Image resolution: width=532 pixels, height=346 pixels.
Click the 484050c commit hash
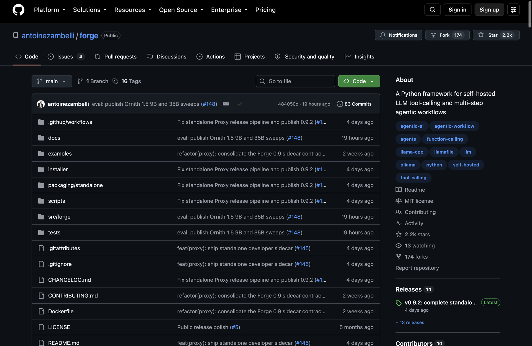point(288,104)
